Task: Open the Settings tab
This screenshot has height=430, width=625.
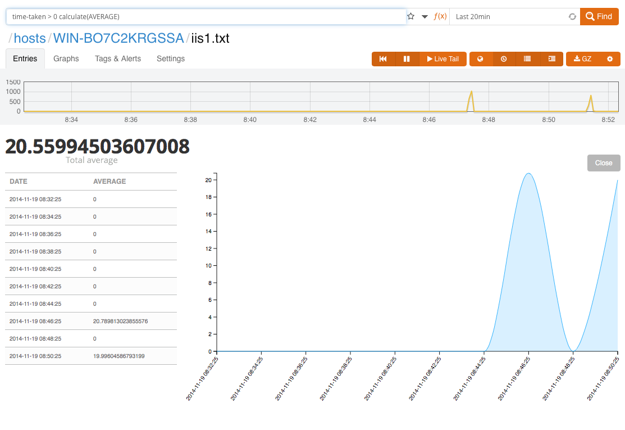Action: 171,58
